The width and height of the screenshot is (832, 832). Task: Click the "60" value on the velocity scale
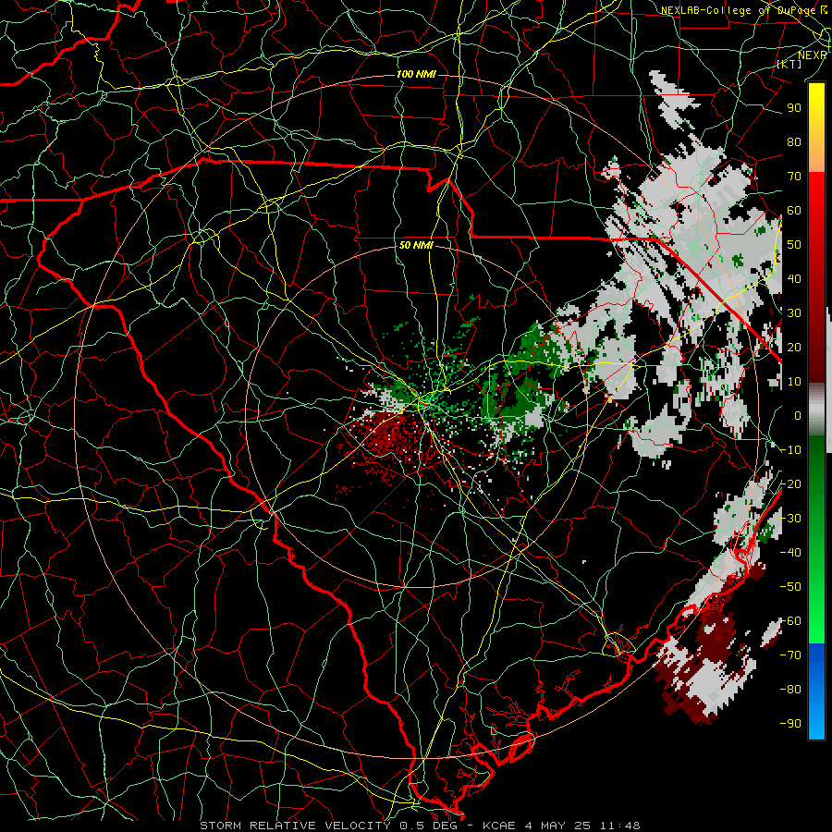(794, 210)
